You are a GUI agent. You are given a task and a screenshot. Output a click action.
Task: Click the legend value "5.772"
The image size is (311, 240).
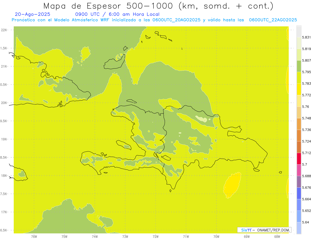306,95
